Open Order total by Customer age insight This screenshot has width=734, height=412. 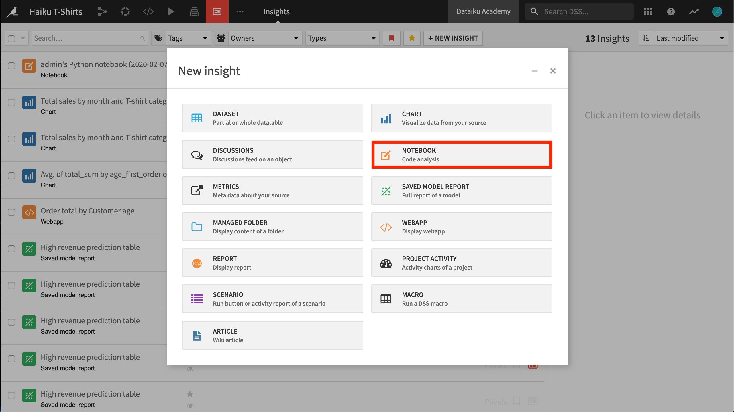pyautogui.click(x=87, y=211)
